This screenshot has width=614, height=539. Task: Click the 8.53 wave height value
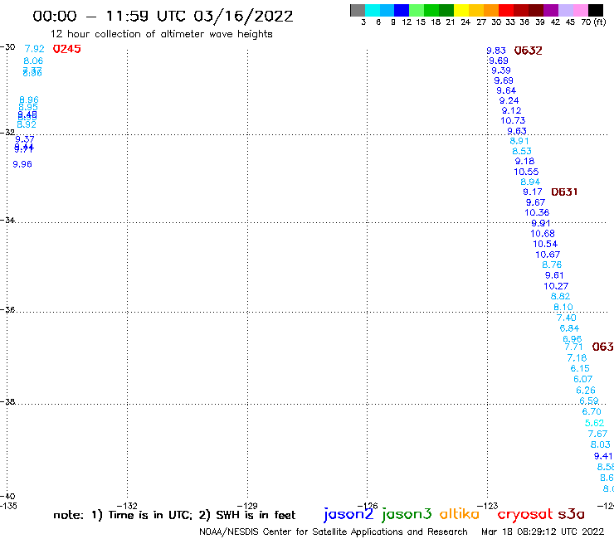tap(522, 151)
